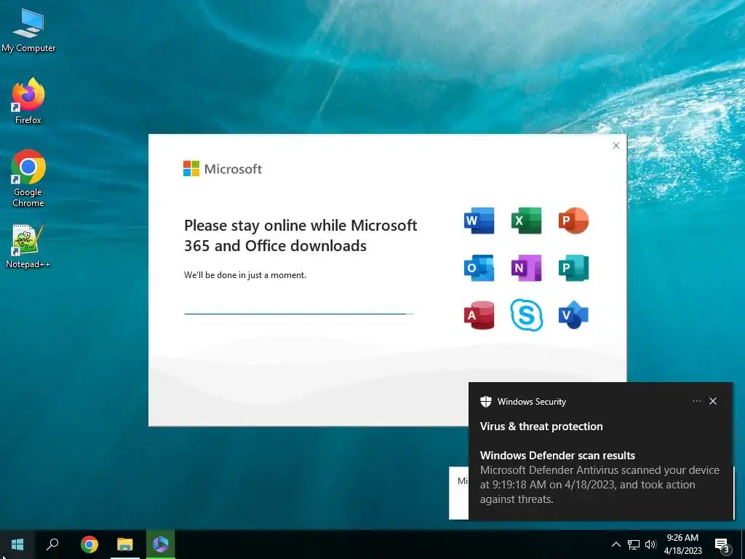
Task: Click the Word icon in the Office installer
Action: pyautogui.click(x=479, y=221)
